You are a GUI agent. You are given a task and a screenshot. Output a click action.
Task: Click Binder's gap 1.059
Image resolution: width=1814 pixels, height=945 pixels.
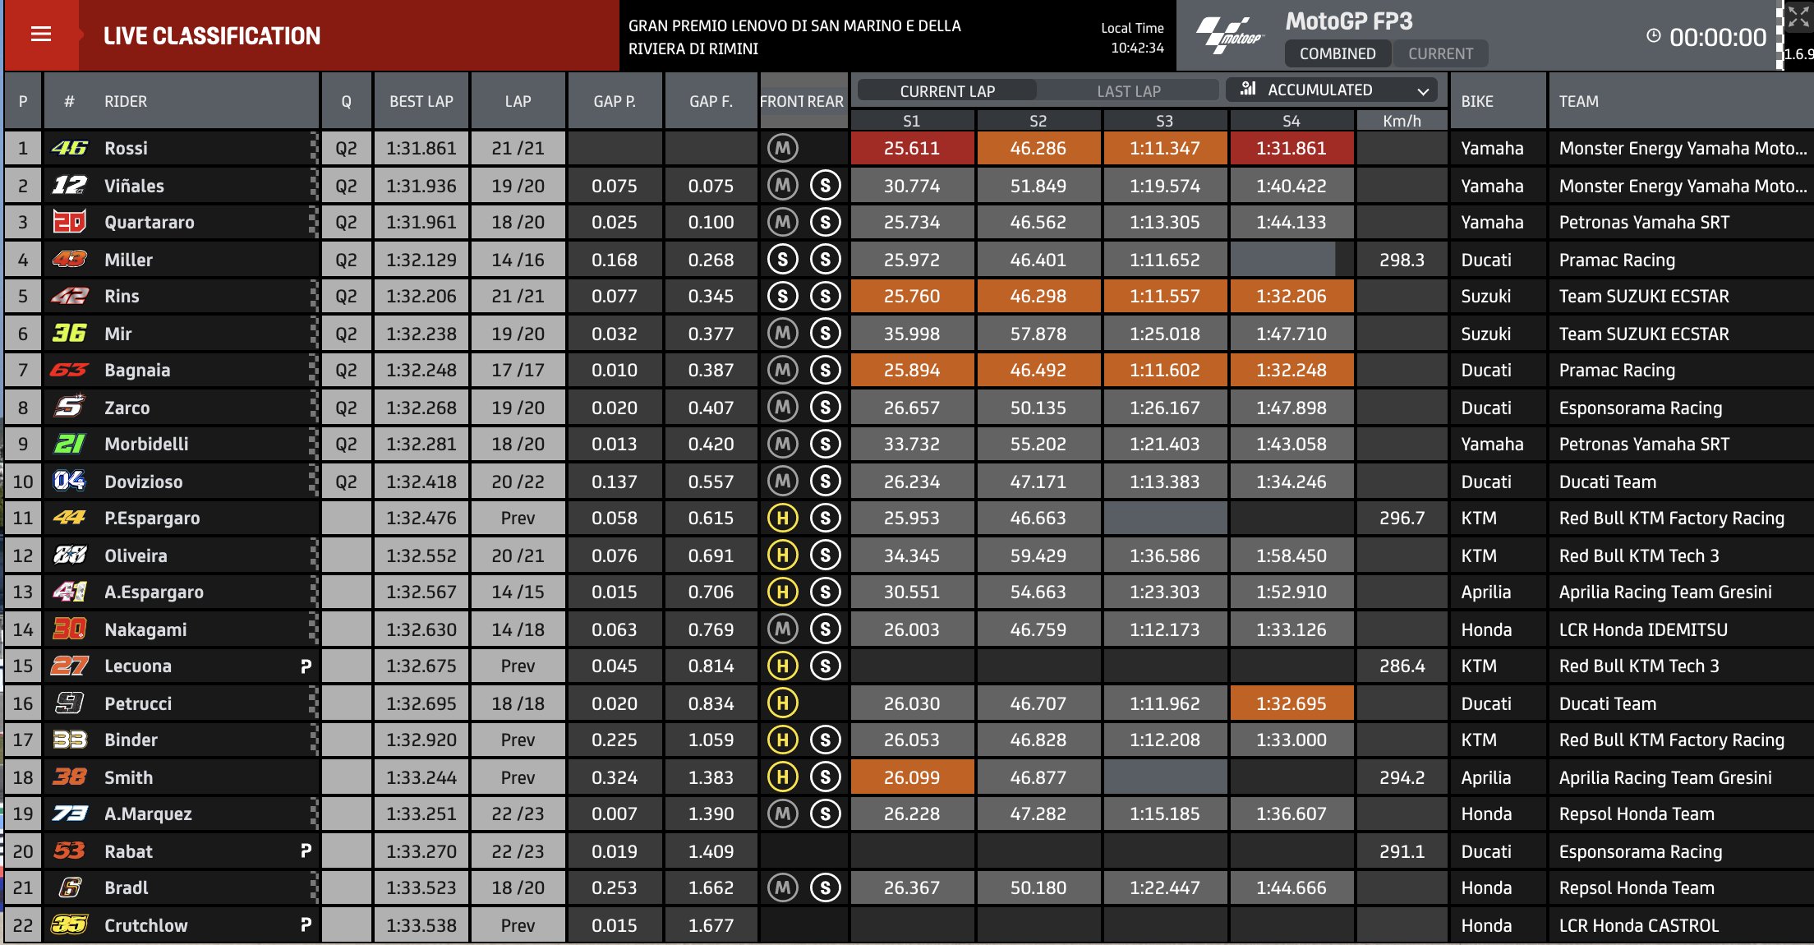click(711, 740)
